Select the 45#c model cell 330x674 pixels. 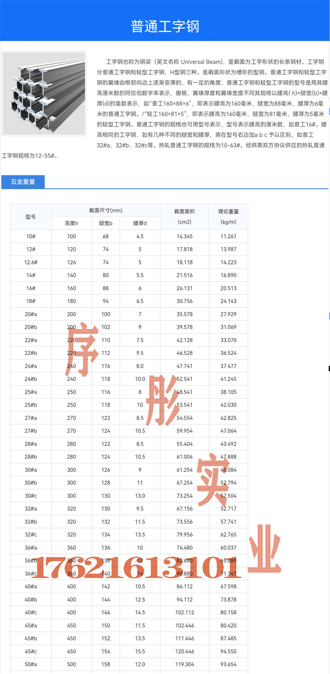(x=31, y=651)
